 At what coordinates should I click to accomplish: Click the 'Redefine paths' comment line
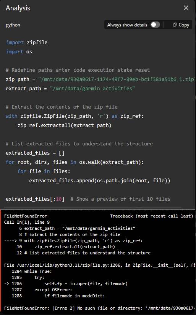pyautogui.click(x=78, y=70)
